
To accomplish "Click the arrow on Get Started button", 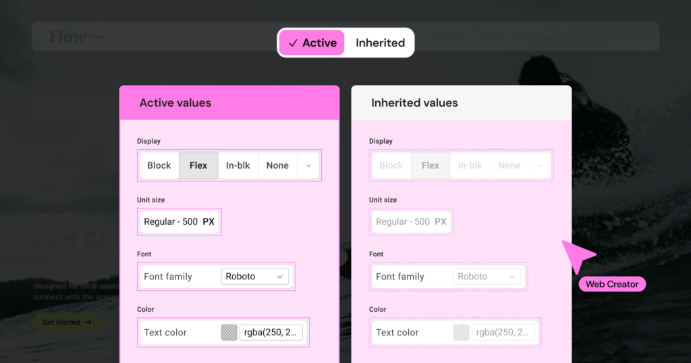I will tap(88, 323).
